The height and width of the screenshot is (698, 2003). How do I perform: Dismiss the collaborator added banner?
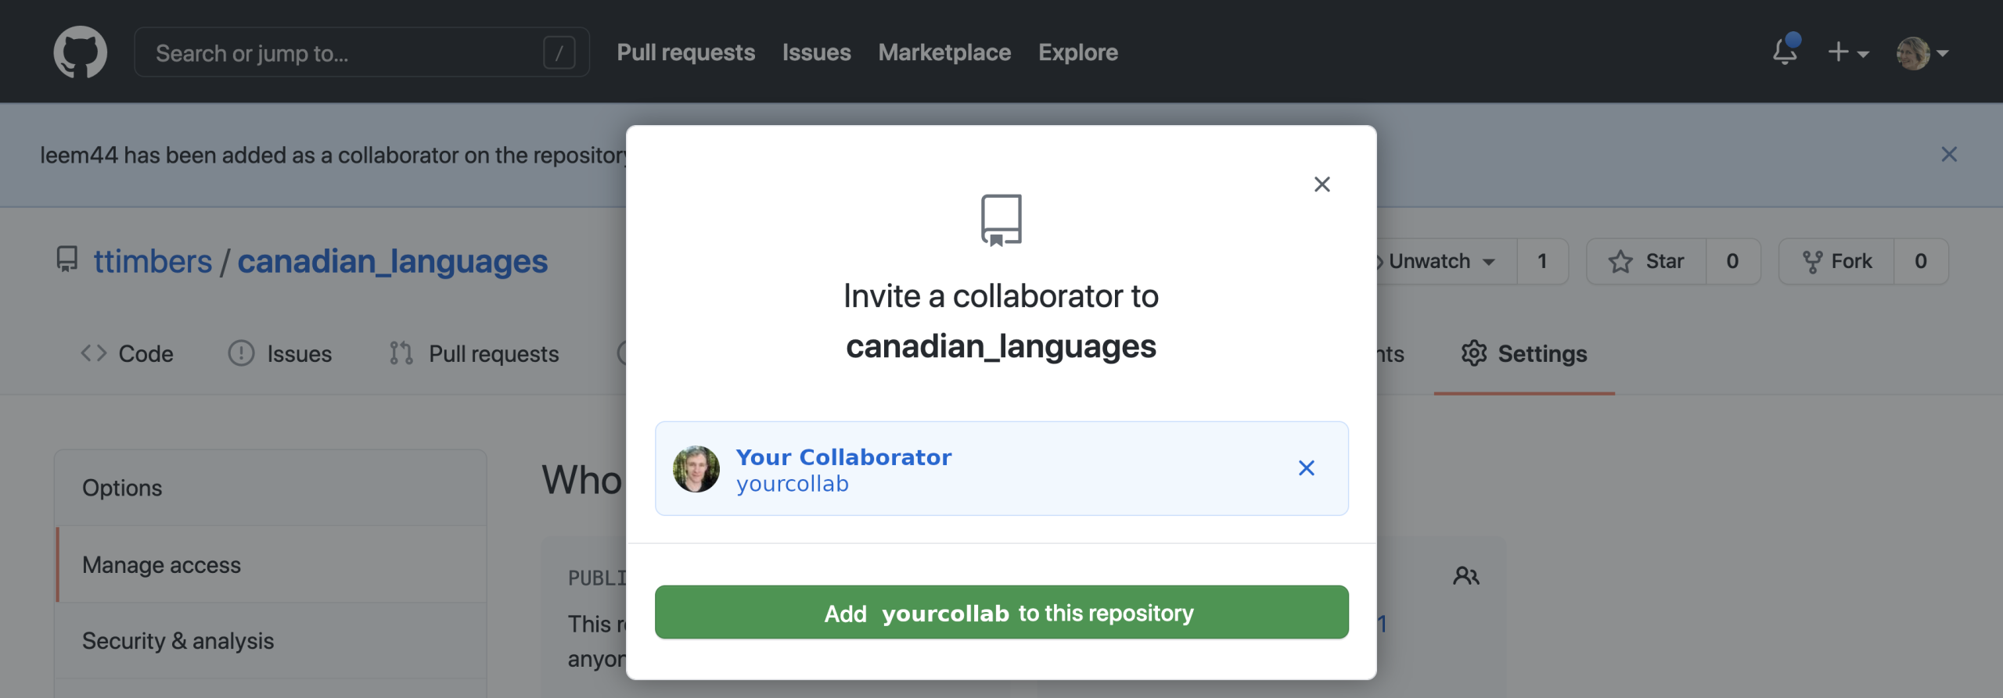point(1948,155)
